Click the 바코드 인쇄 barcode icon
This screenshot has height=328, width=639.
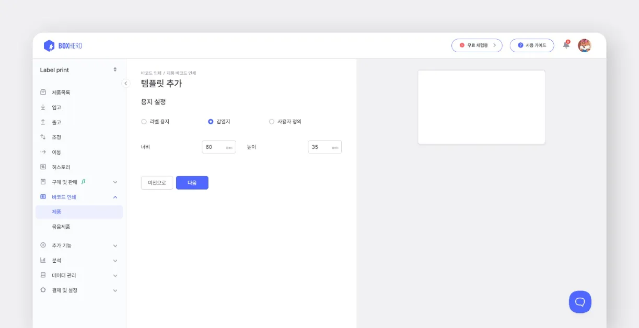[42, 197]
